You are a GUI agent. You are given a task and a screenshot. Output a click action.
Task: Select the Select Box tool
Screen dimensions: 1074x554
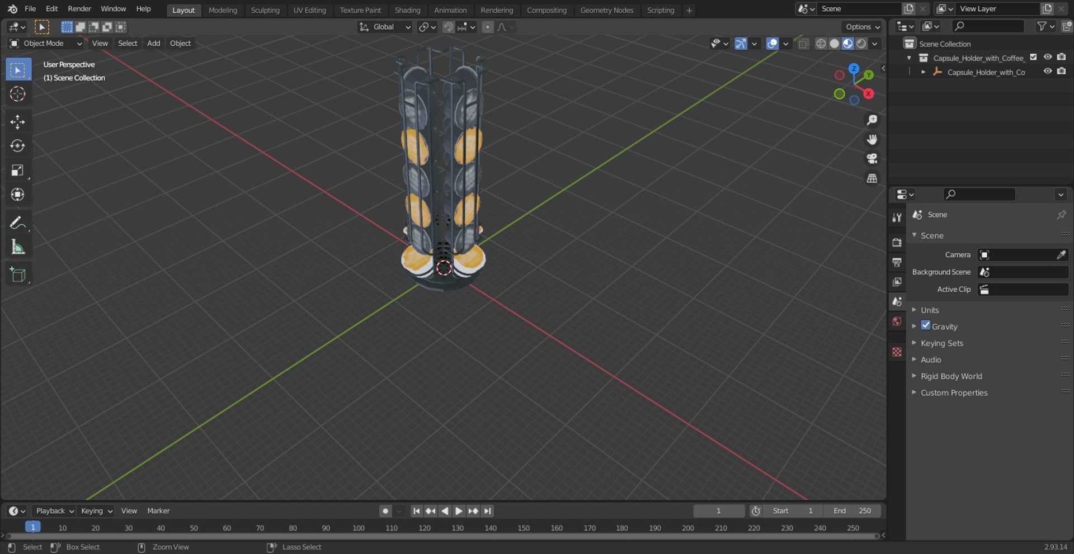(18, 70)
